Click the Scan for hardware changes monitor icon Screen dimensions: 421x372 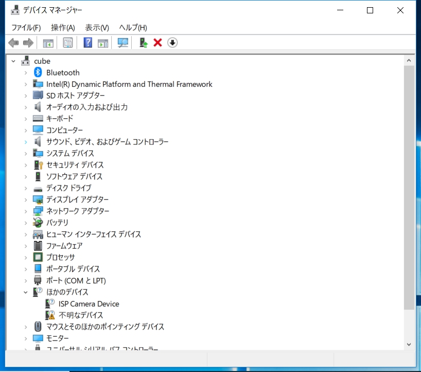point(123,43)
